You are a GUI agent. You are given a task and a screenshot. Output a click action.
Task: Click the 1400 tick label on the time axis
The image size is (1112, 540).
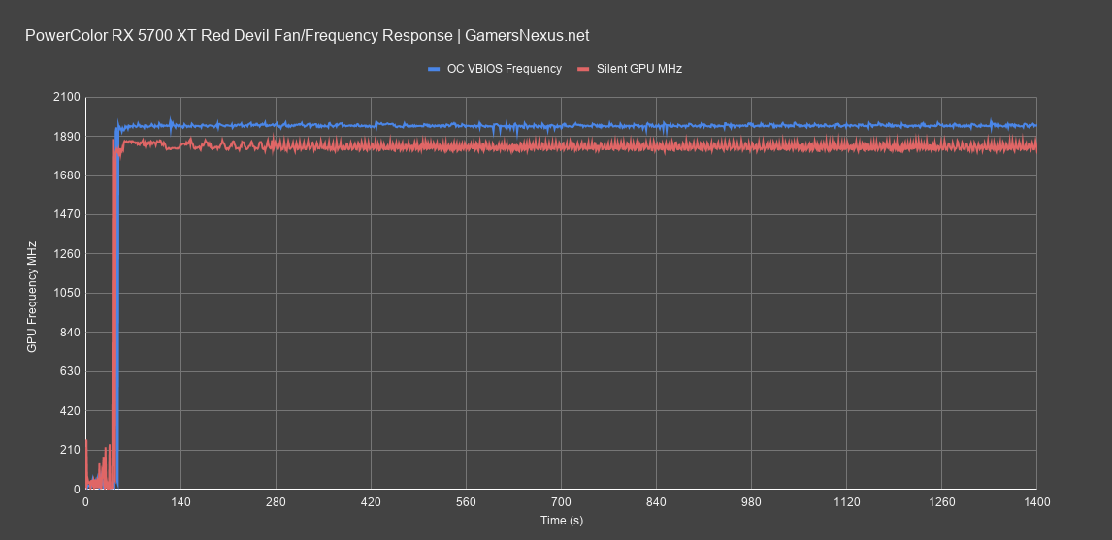(x=1036, y=502)
